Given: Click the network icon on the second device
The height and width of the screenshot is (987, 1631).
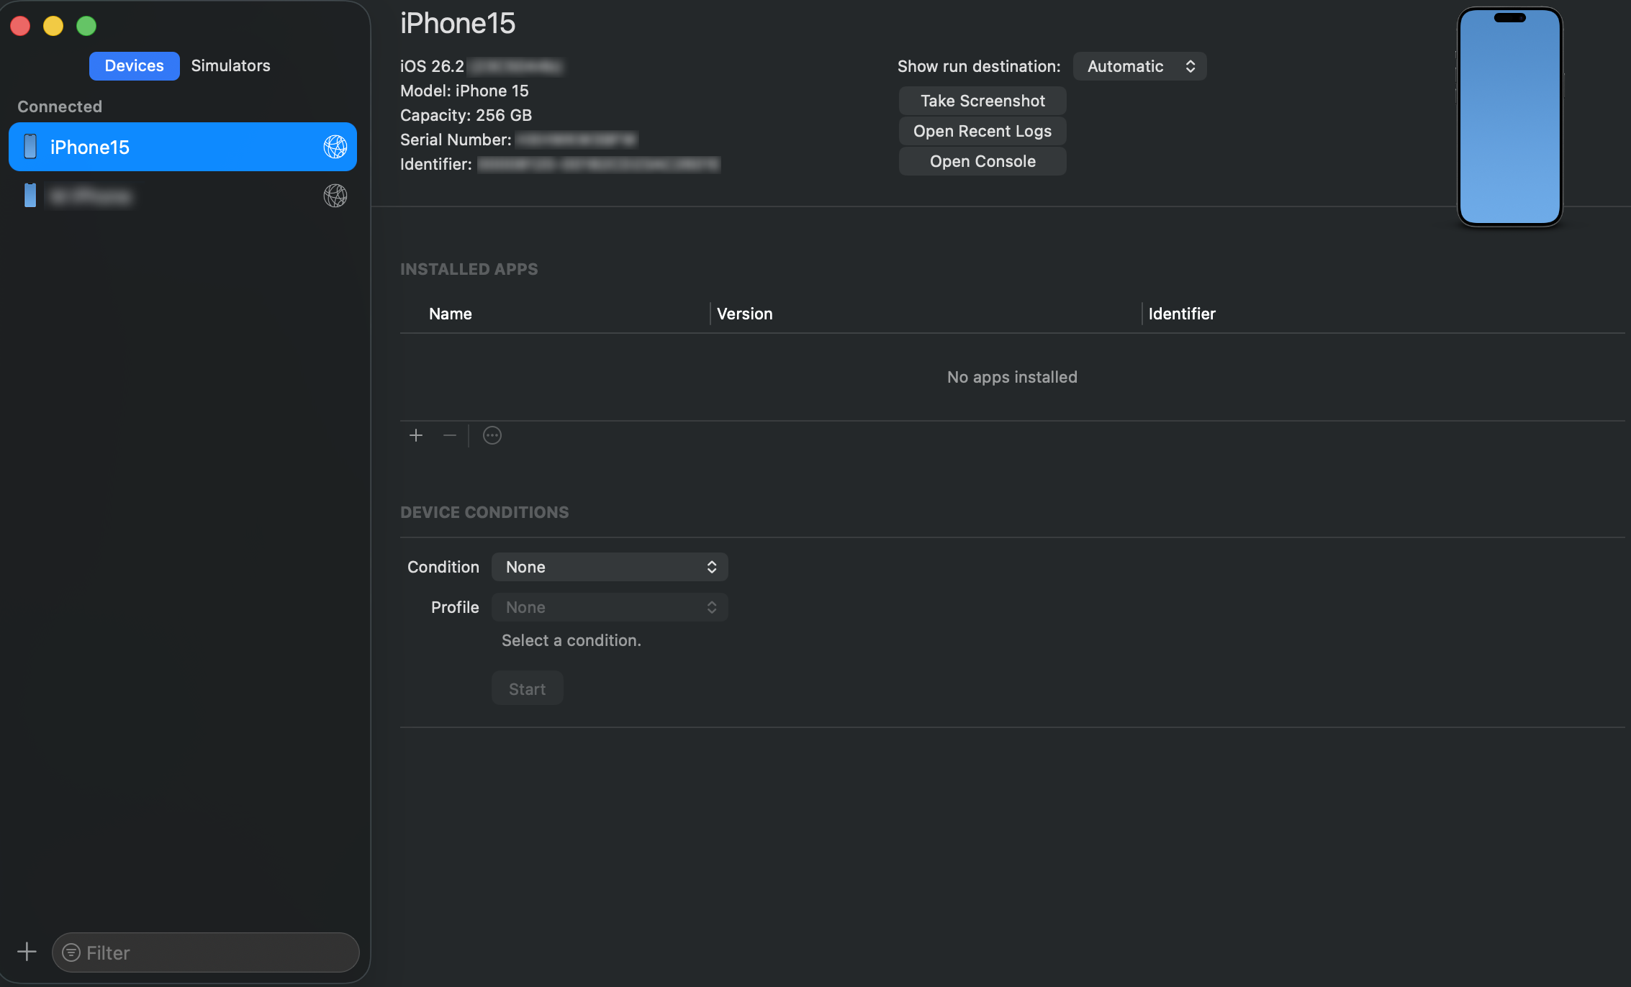Looking at the screenshot, I should pos(335,195).
